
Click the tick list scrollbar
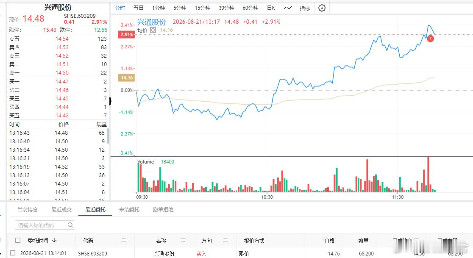(x=108, y=136)
